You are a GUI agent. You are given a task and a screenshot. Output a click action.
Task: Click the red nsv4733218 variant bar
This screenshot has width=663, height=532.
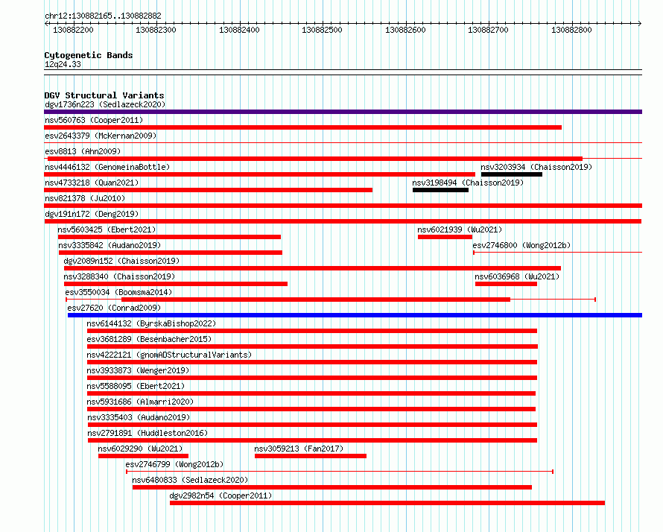(208, 190)
